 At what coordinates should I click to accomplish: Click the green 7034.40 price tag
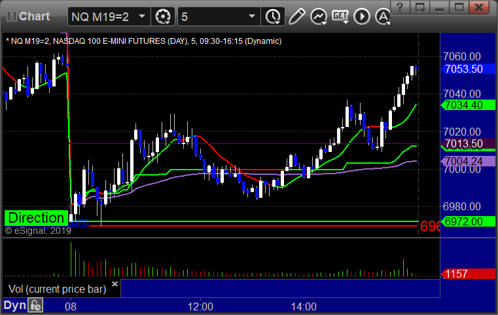pyautogui.click(x=463, y=105)
